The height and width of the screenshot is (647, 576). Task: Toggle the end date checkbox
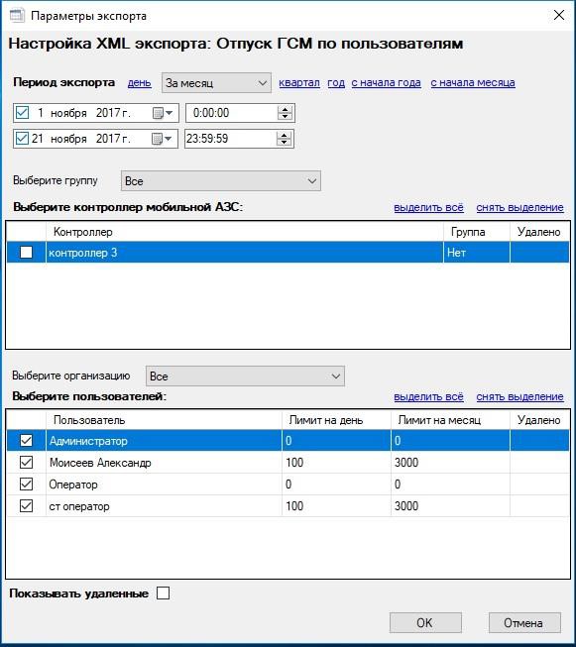click(22, 139)
